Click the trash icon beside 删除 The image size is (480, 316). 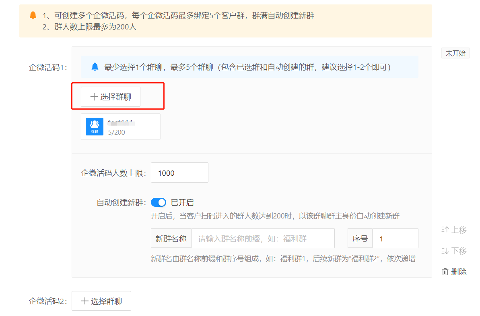point(445,272)
